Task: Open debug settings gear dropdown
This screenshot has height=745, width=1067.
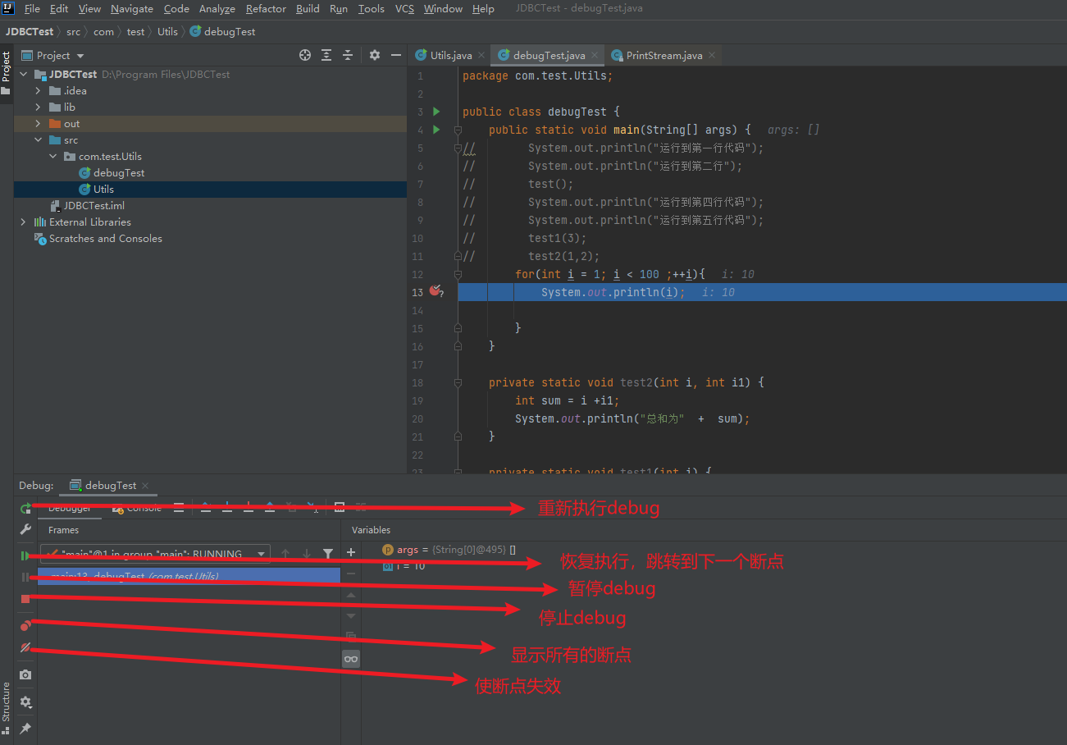Action: point(25,702)
